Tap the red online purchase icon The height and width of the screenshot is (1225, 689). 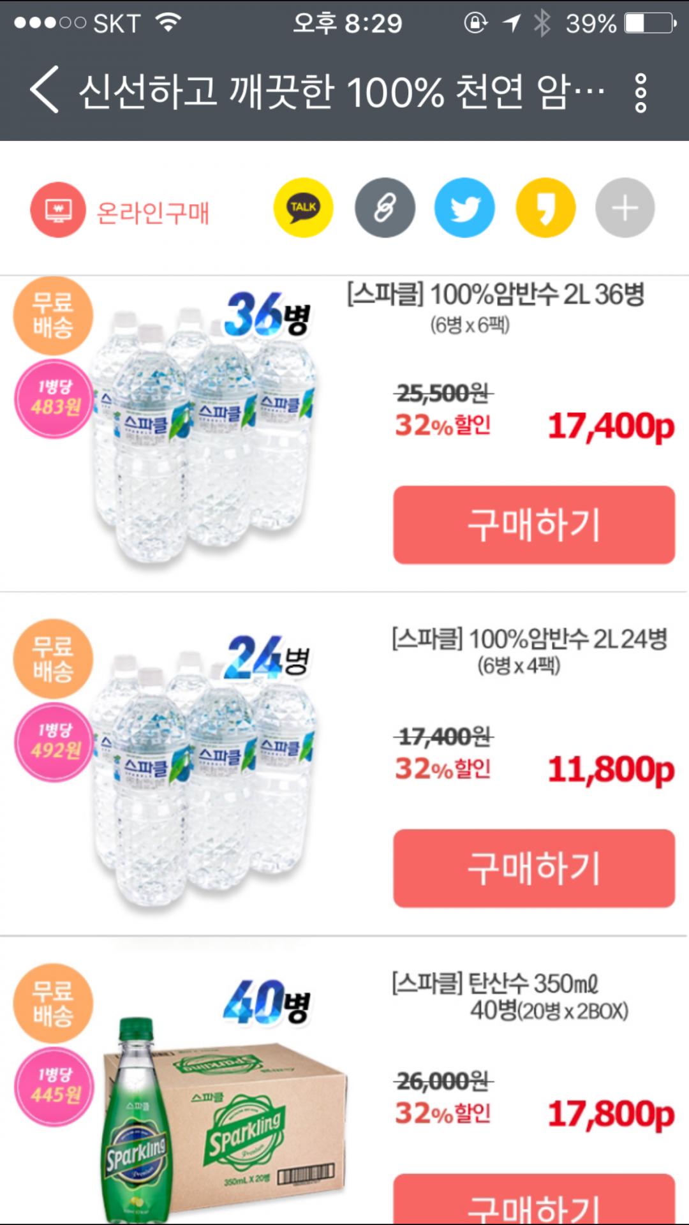tap(58, 209)
